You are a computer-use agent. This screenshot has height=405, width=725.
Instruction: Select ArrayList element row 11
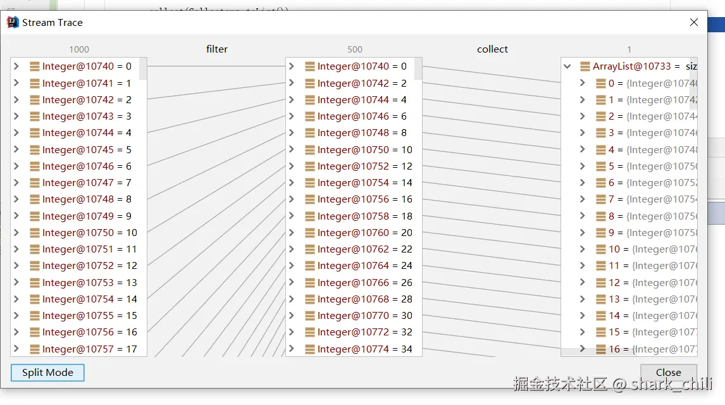point(629,266)
